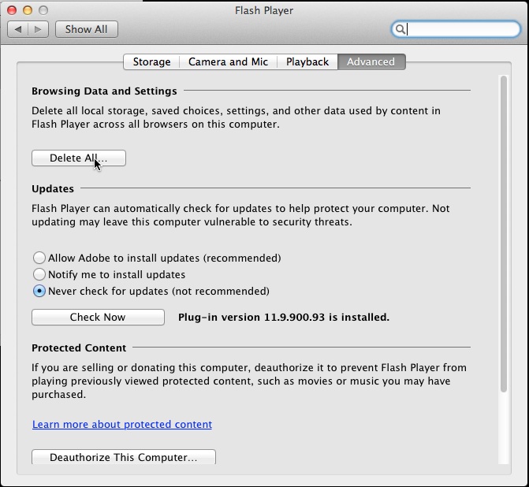Select Never check for updates option
This screenshot has width=529, height=487.
pos(39,291)
